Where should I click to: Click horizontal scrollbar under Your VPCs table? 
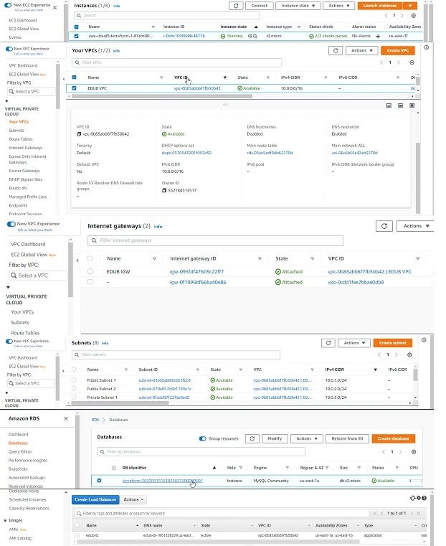point(162,96)
